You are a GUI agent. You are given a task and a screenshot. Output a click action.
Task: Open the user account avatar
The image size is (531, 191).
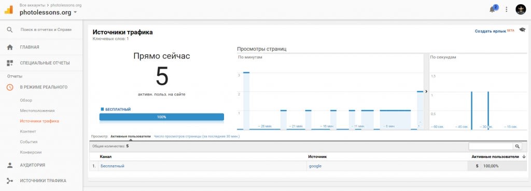[521, 9]
